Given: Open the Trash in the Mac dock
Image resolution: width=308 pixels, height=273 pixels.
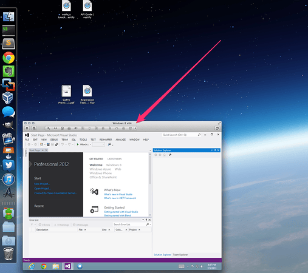Looking at the screenshot, I should point(9,254).
